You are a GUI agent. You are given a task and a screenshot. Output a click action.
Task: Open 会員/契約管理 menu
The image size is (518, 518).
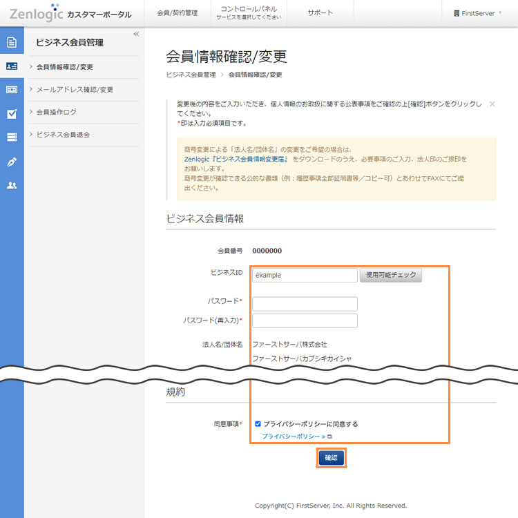pos(177,13)
